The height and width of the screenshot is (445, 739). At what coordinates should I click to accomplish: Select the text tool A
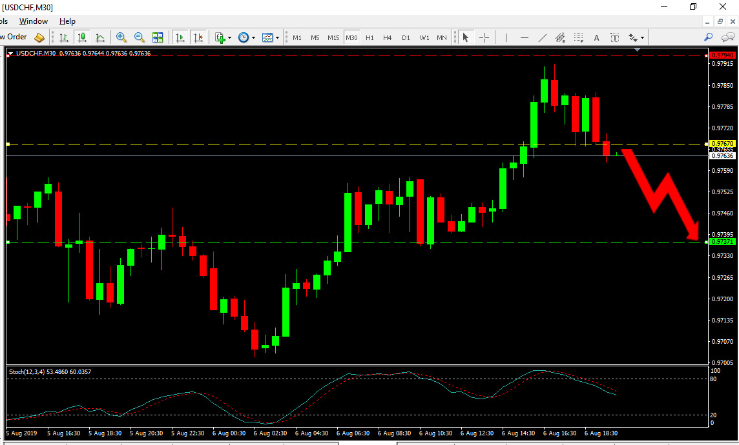click(597, 37)
